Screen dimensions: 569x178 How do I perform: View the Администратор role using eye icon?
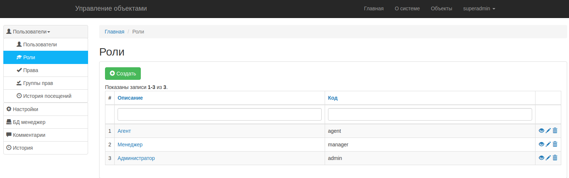[541, 158]
